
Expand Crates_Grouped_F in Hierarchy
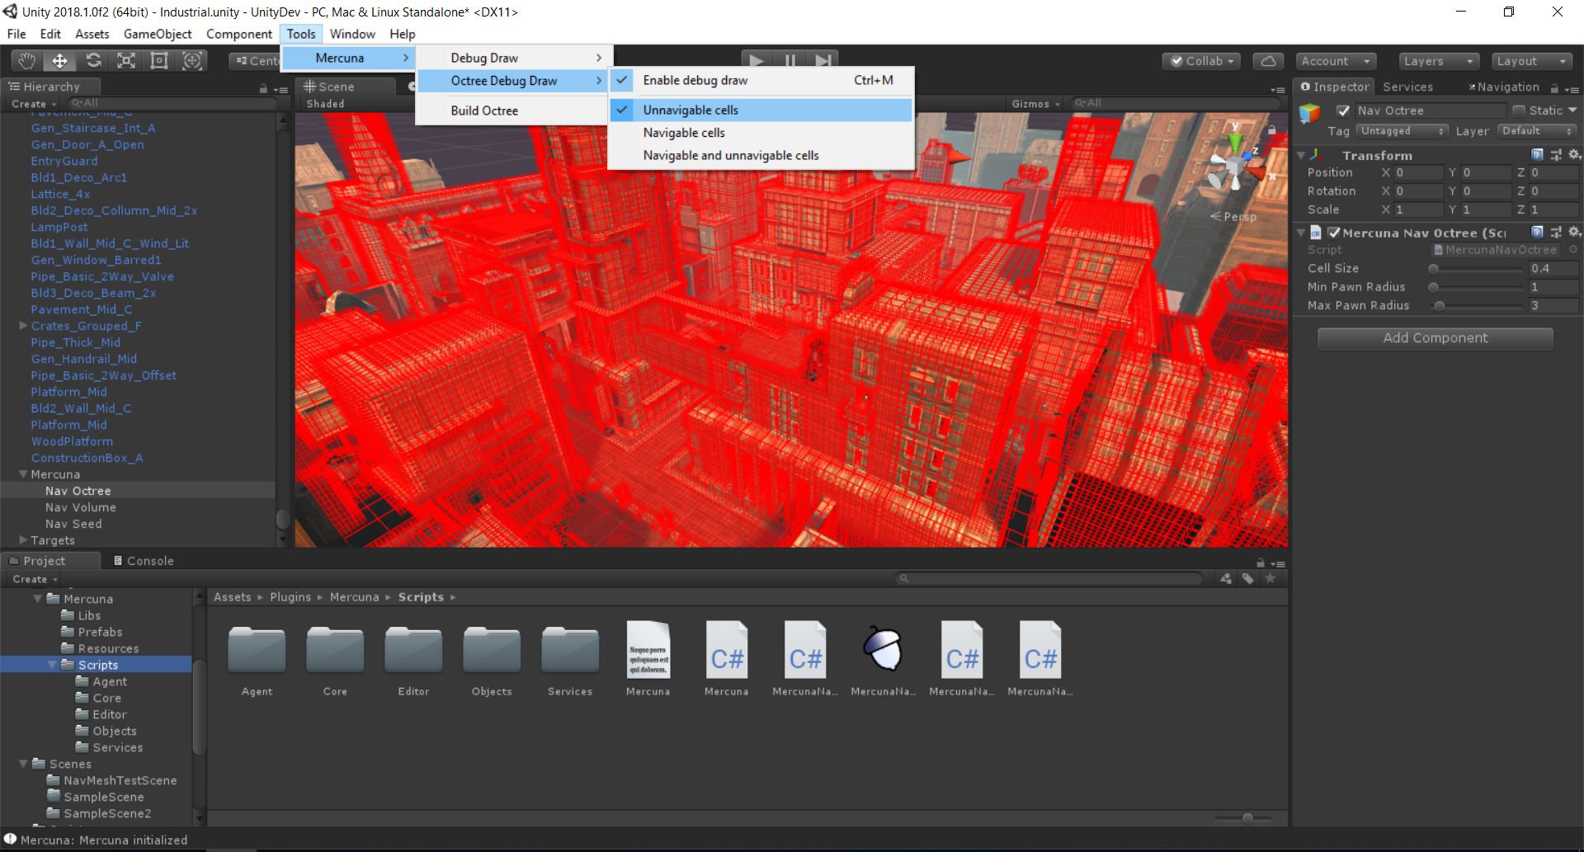(23, 326)
